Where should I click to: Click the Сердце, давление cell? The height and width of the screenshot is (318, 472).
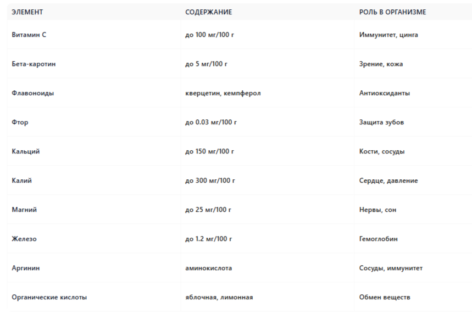pos(388,180)
